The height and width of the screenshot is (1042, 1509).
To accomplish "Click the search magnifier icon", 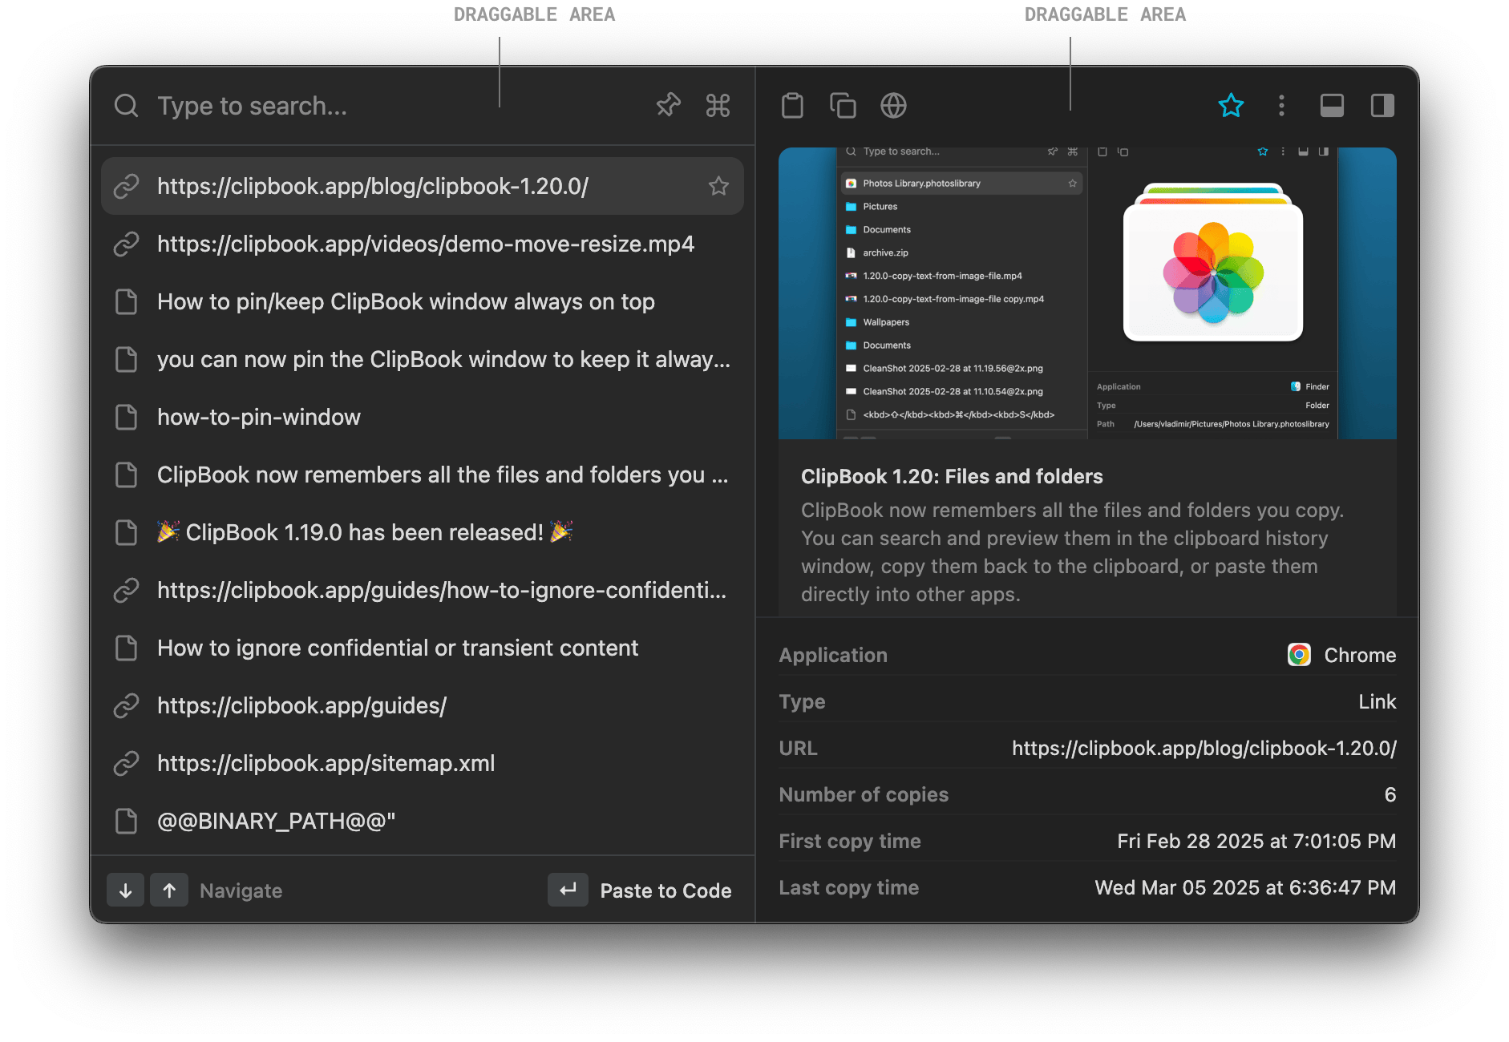I will [126, 106].
